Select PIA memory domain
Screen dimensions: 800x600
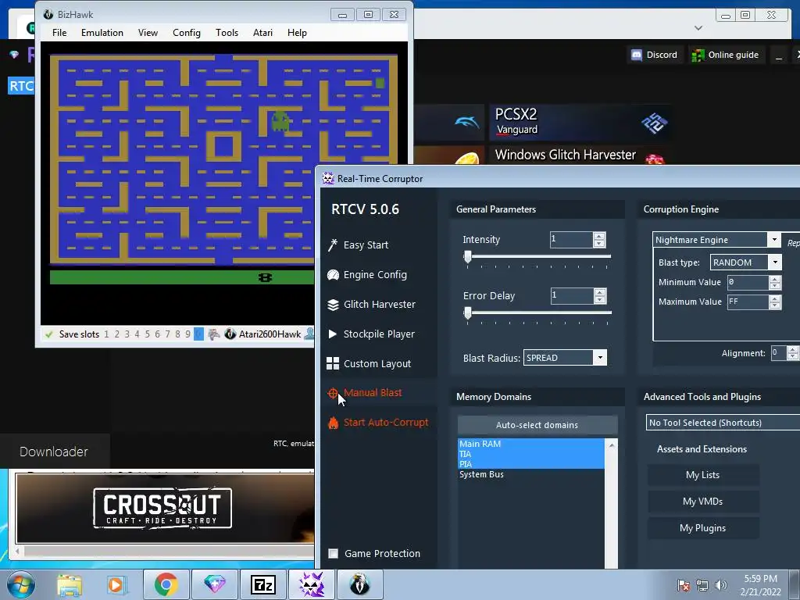[x=531, y=464]
